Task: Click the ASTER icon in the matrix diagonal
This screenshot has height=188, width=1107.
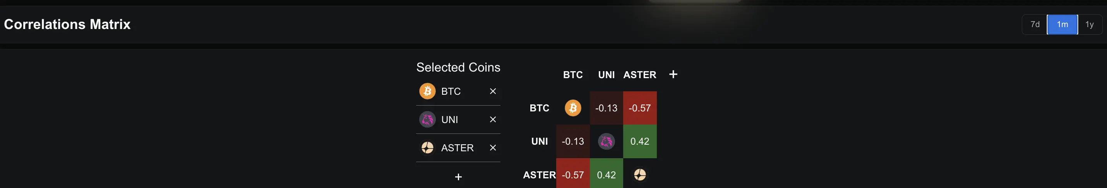Action: pos(640,175)
